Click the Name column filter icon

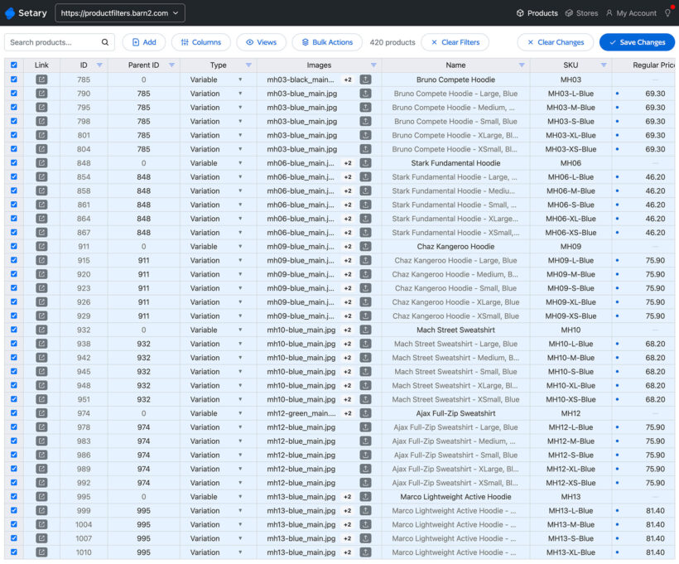[522, 65]
